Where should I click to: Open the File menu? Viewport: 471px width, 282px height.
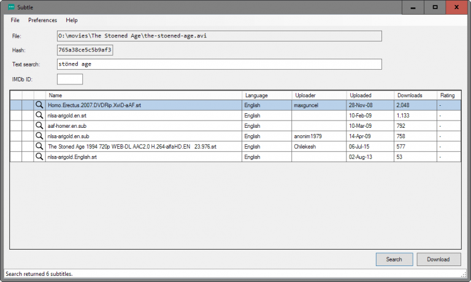click(x=15, y=20)
